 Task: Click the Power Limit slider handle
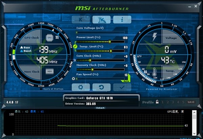coord(110,42)
